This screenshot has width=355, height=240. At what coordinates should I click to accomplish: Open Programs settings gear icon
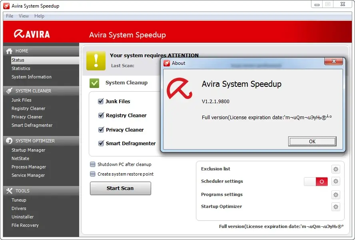(336, 195)
